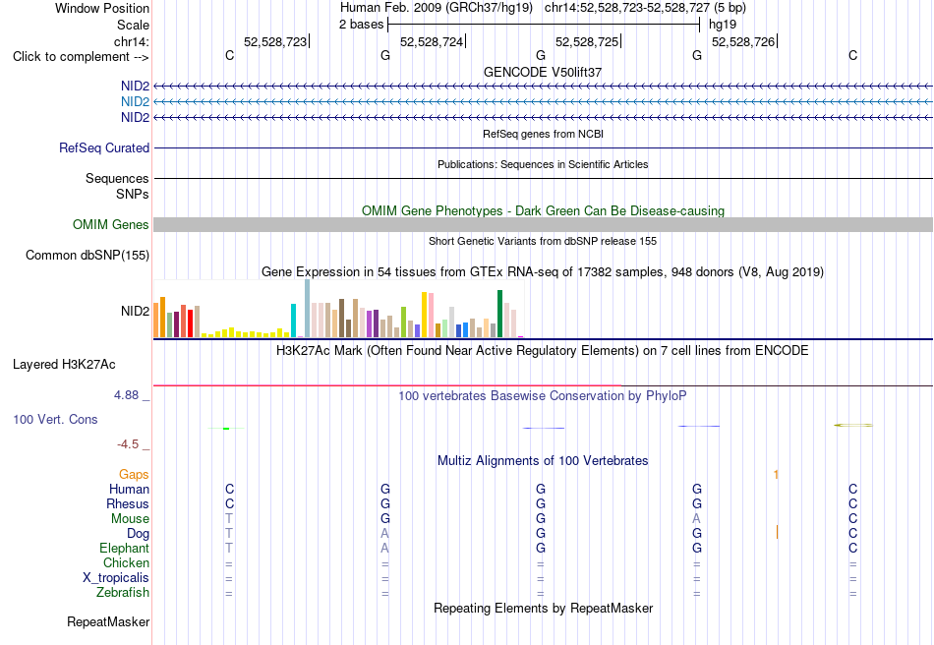This screenshot has width=934, height=645.
Task: Click the Window Position label
Action: coord(102,8)
